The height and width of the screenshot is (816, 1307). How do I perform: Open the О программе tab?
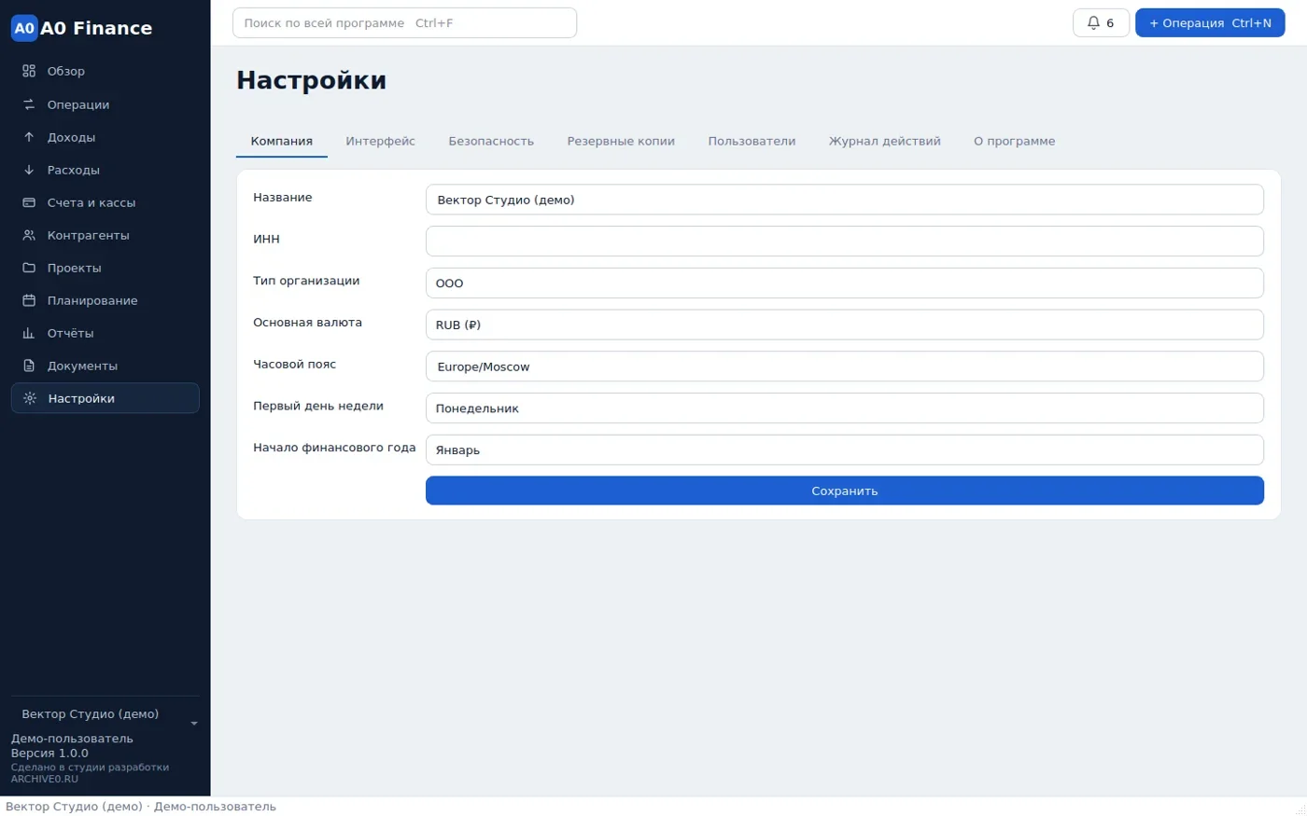[x=1015, y=141]
